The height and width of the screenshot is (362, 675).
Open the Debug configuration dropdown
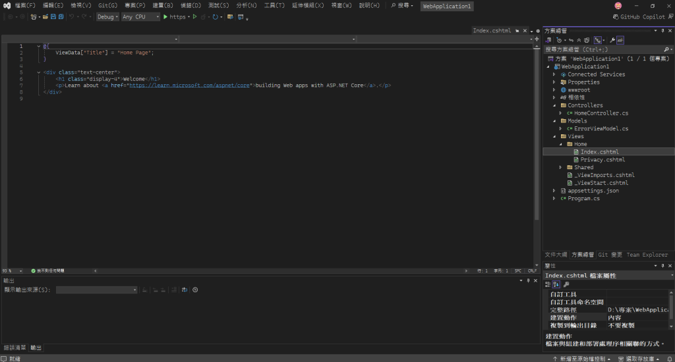[107, 16]
